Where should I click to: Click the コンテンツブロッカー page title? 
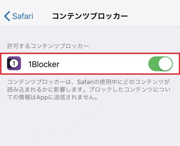(90, 16)
